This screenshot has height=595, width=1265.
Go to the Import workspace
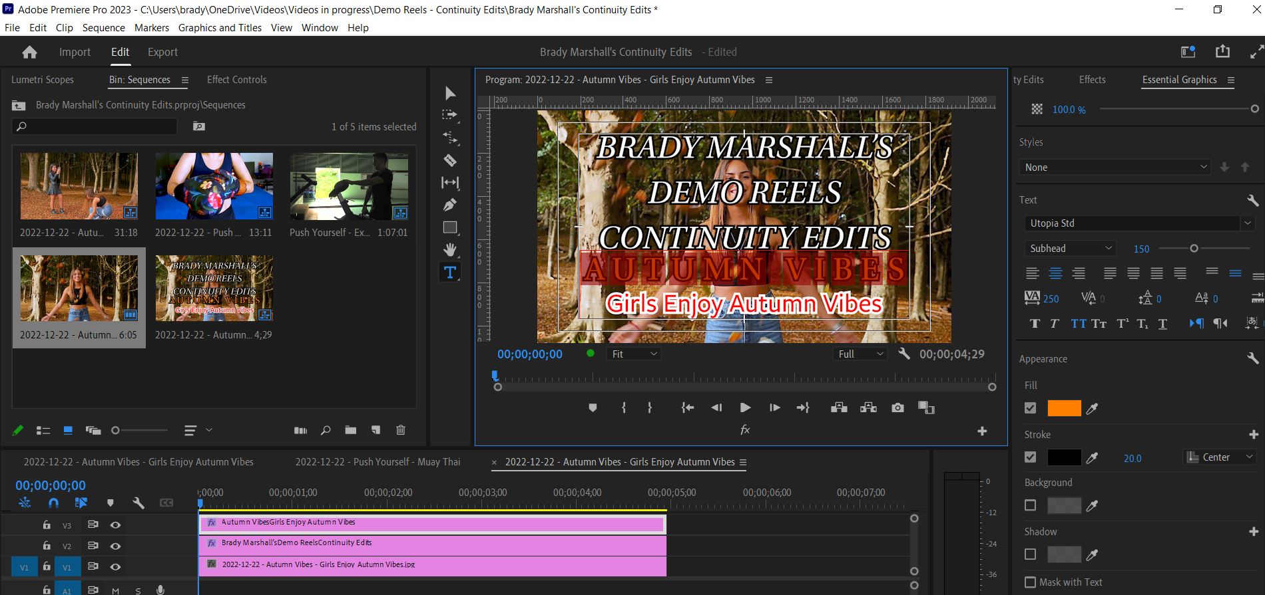pyautogui.click(x=75, y=52)
